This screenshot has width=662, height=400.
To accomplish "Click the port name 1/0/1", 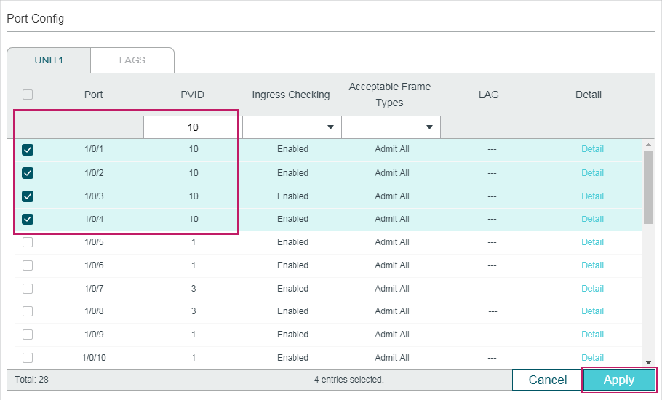I will coord(94,149).
